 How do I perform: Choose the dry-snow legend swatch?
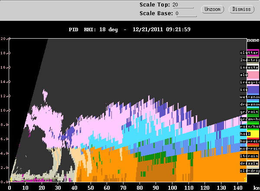pyautogui.click(x=253, y=105)
